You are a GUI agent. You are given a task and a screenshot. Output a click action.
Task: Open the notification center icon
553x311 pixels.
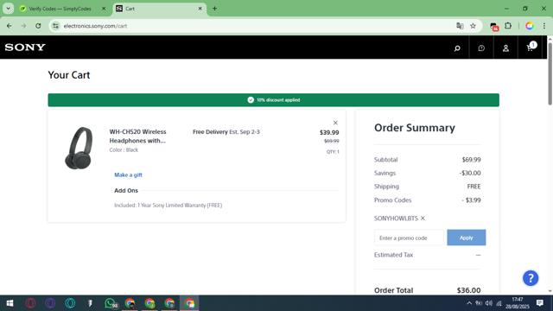point(539,303)
